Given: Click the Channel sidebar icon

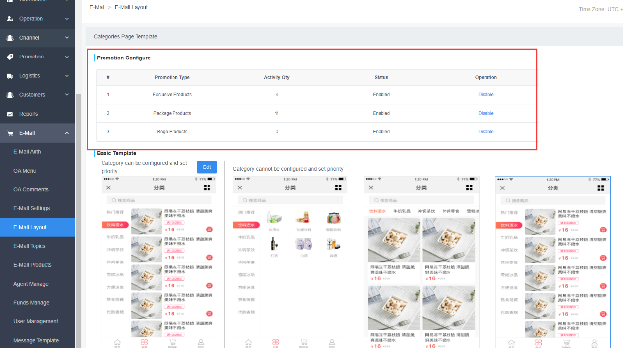Looking at the screenshot, I should 10,38.
